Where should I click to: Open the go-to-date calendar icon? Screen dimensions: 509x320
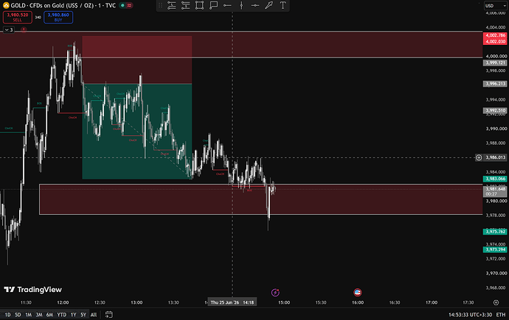109,315
